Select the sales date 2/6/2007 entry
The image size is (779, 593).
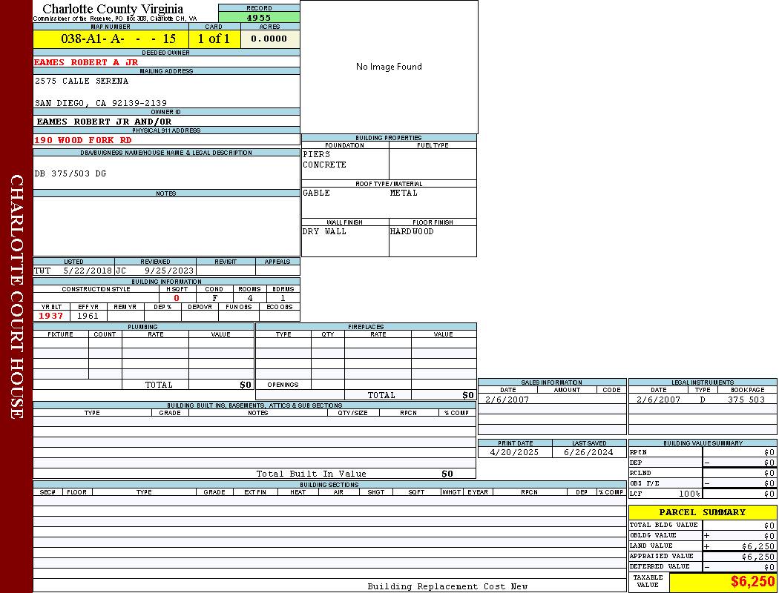click(x=507, y=400)
